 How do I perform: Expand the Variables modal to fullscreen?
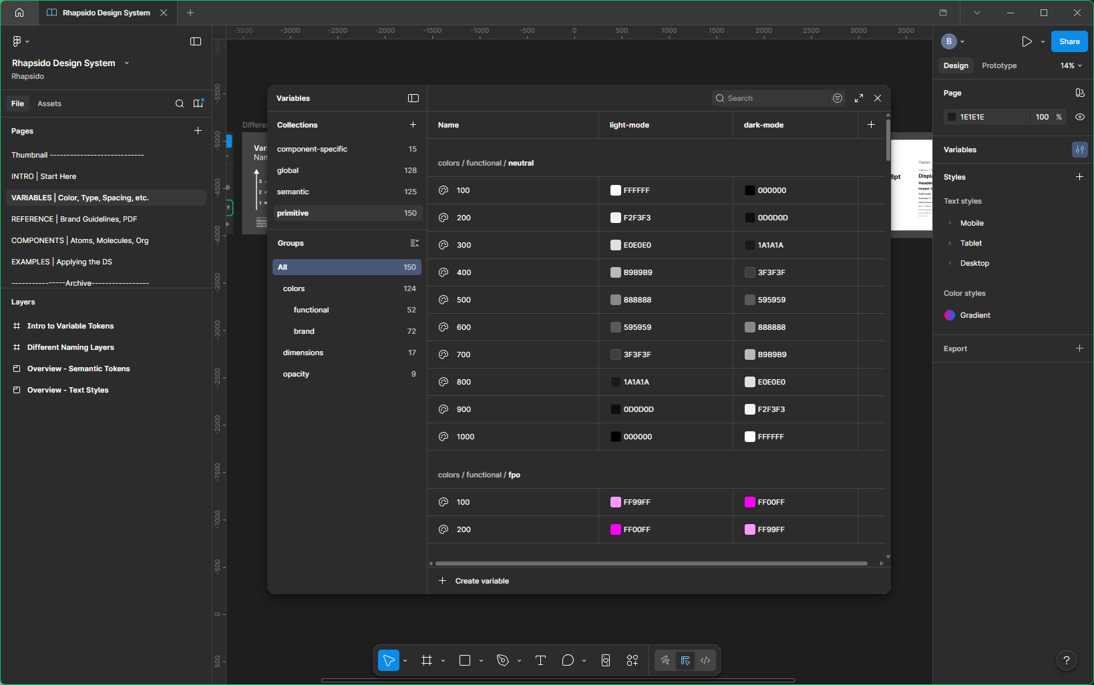pos(859,98)
